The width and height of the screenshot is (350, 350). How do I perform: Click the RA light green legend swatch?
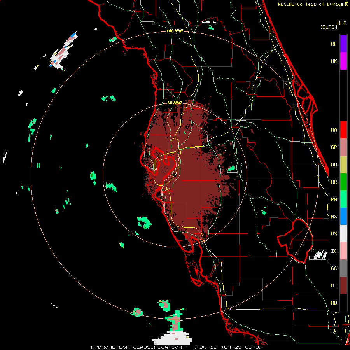tap(343, 199)
